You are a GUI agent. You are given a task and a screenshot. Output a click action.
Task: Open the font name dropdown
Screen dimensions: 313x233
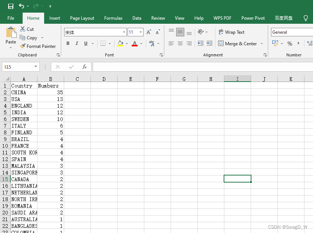click(x=124, y=32)
